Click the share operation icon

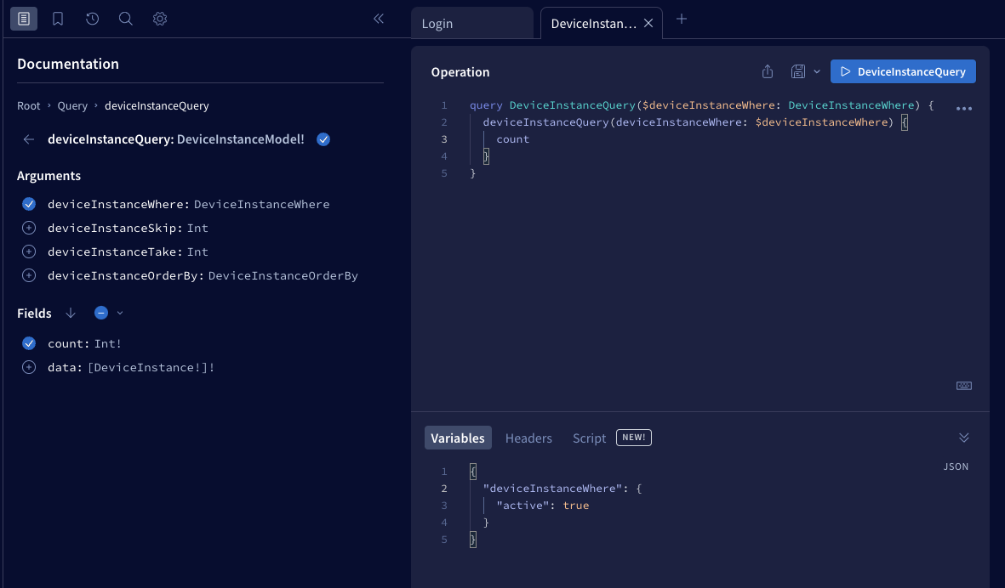pyautogui.click(x=768, y=72)
